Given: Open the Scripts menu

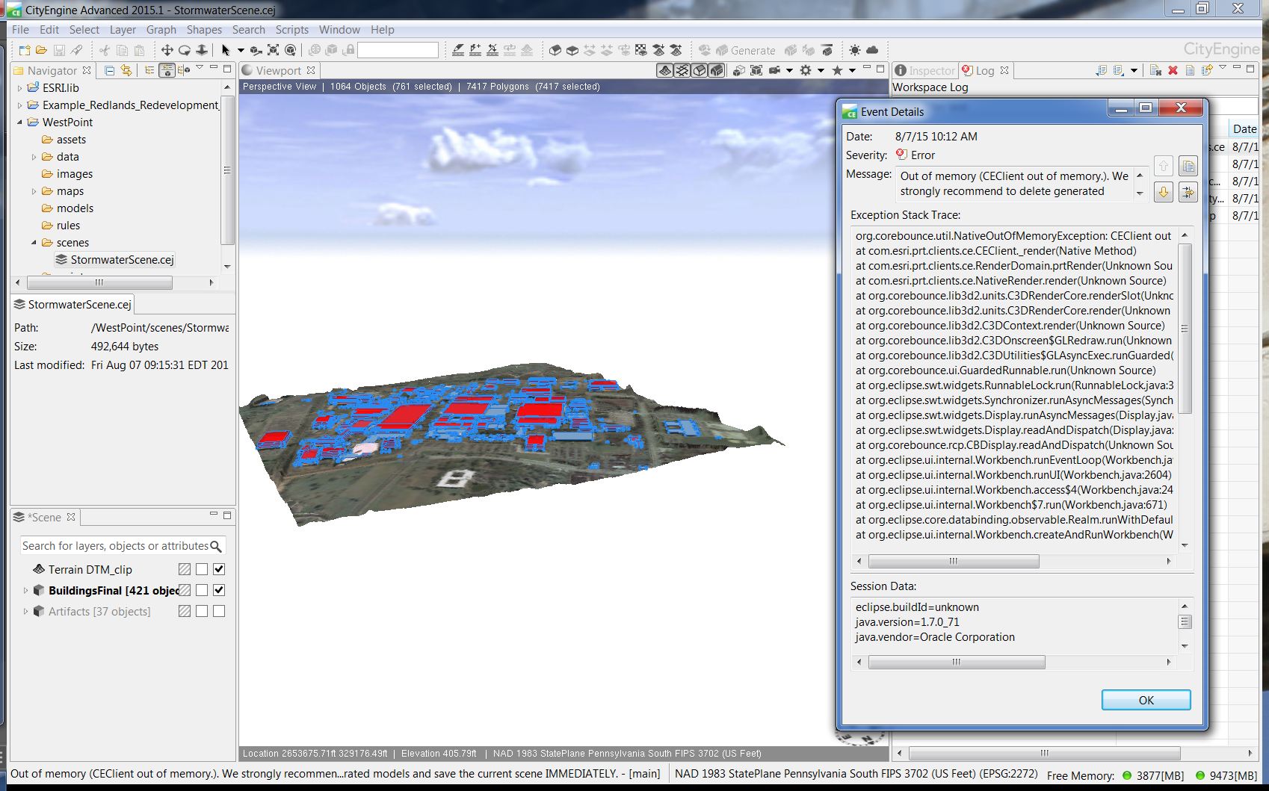Looking at the screenshot, I should click(291, 30).
